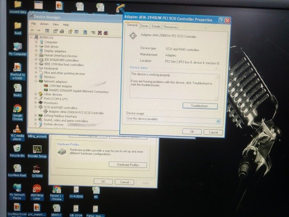Expand the Display adapters node
The height and width of the screenshot is (217, 289).
pyautogui.click(x=36, y=51)
